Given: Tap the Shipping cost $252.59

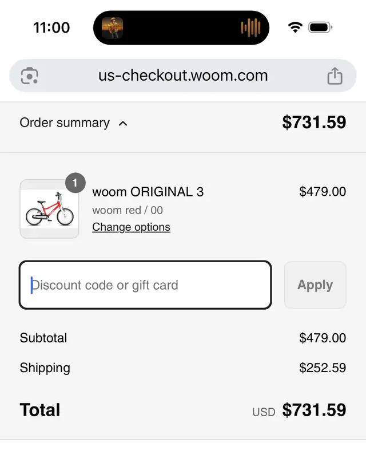Looking at the screenshot, I should (x=323, y=368).
